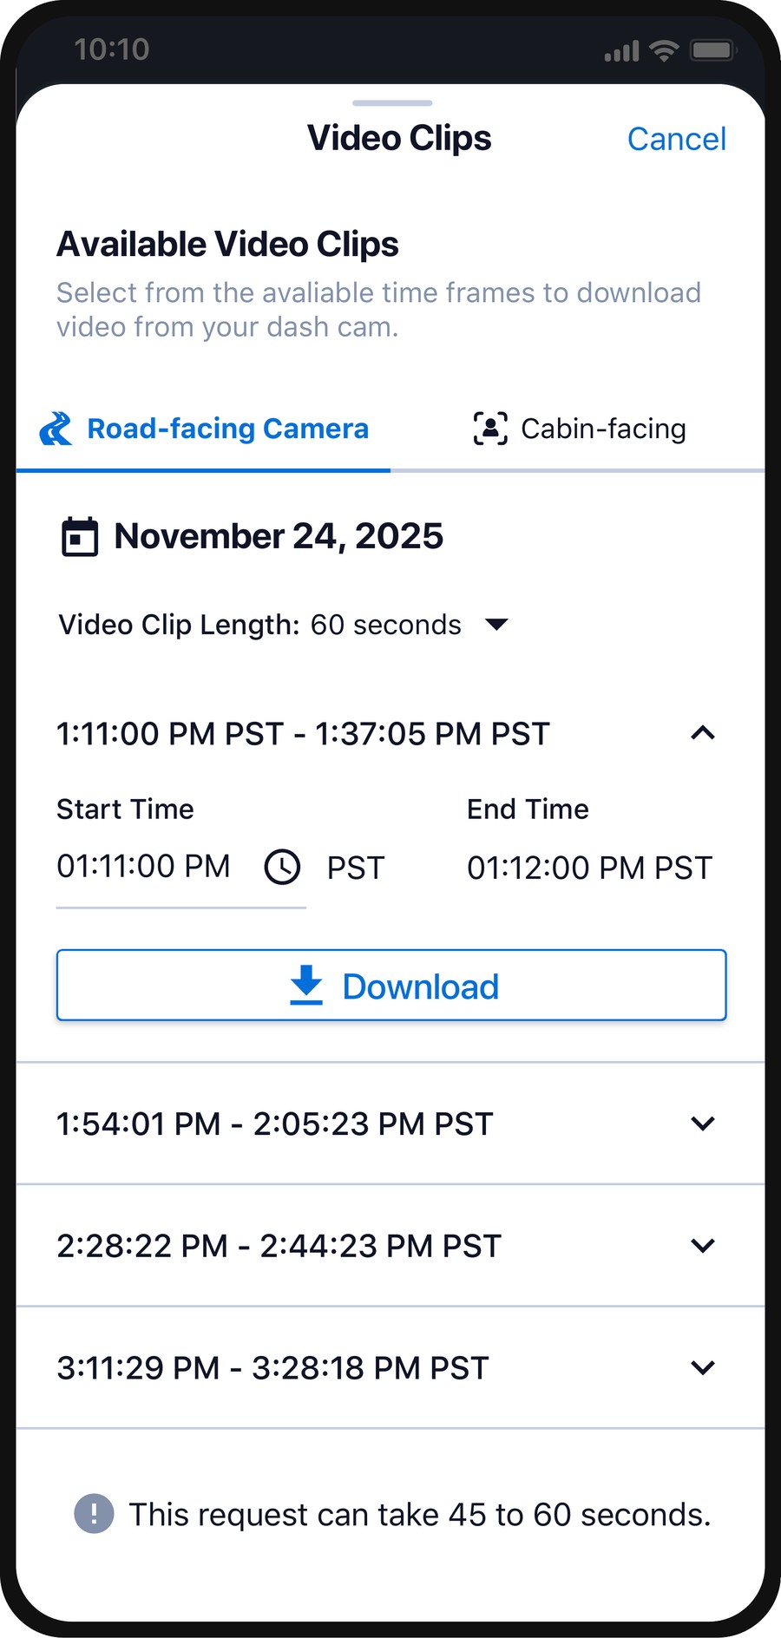This screenshot has height=1638, width=781.
Task: Click the clock icon beside the start time
Action: click(x=282, y=866)
